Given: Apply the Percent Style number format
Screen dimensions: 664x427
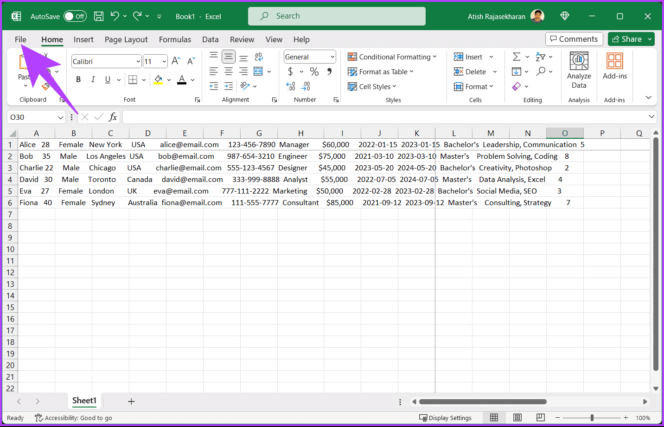Looking at the screenshot, I should click(x=314, y=71).
